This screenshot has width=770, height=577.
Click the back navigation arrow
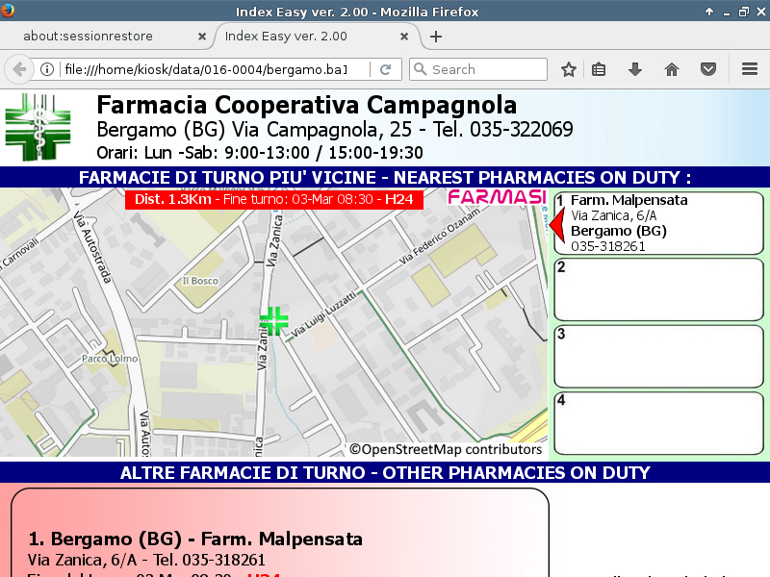[x=19, y=69]
